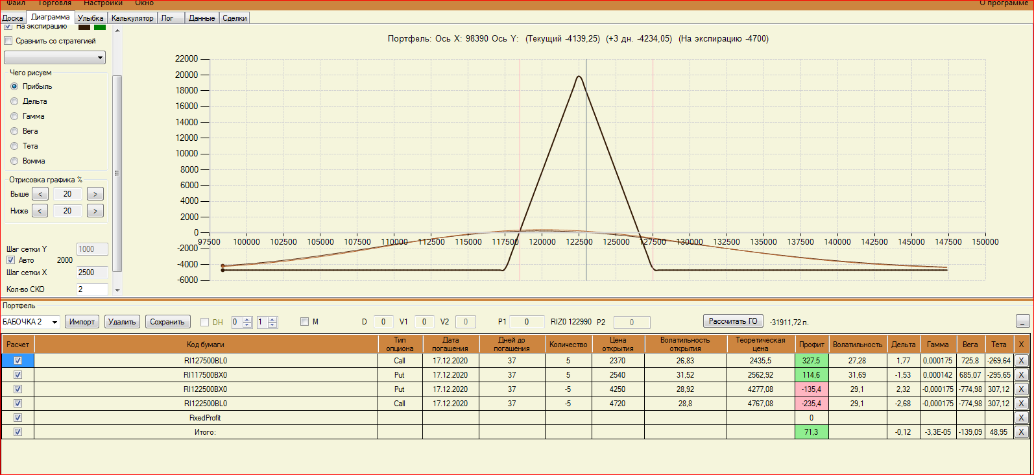Click the Удалить button
1034x475 pixels.
(x=122, y=322)
